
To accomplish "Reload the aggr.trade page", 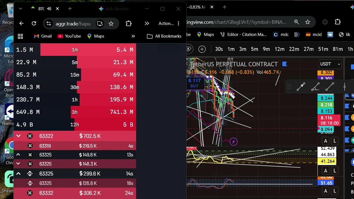I will 34,23.
